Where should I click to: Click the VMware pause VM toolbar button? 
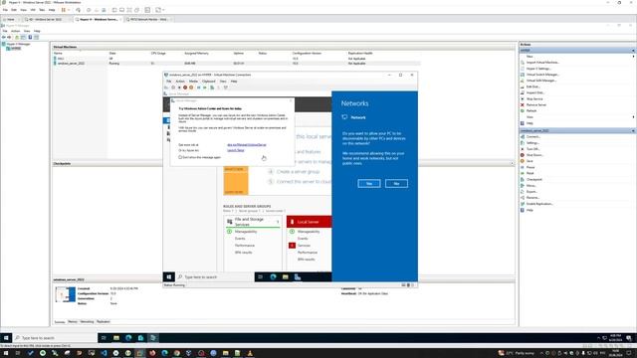[64, 10]
